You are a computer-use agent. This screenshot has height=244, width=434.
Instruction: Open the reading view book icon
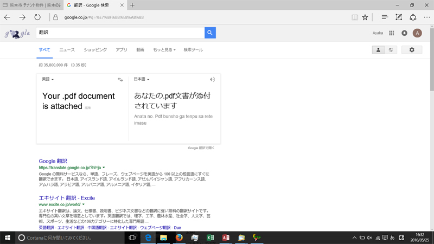pyautogui.click(x=355, y=17)
